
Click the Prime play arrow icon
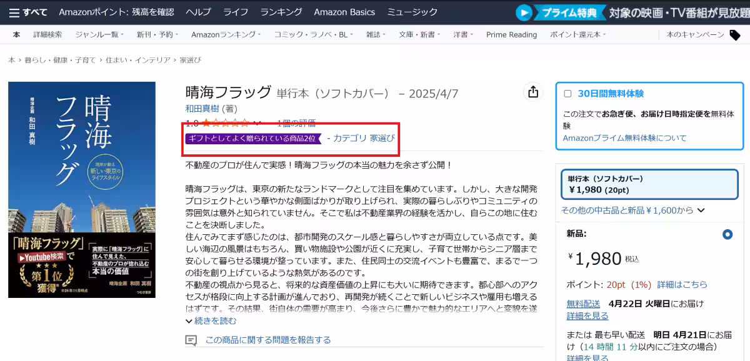pyautogui.click(x=524, y=12)
